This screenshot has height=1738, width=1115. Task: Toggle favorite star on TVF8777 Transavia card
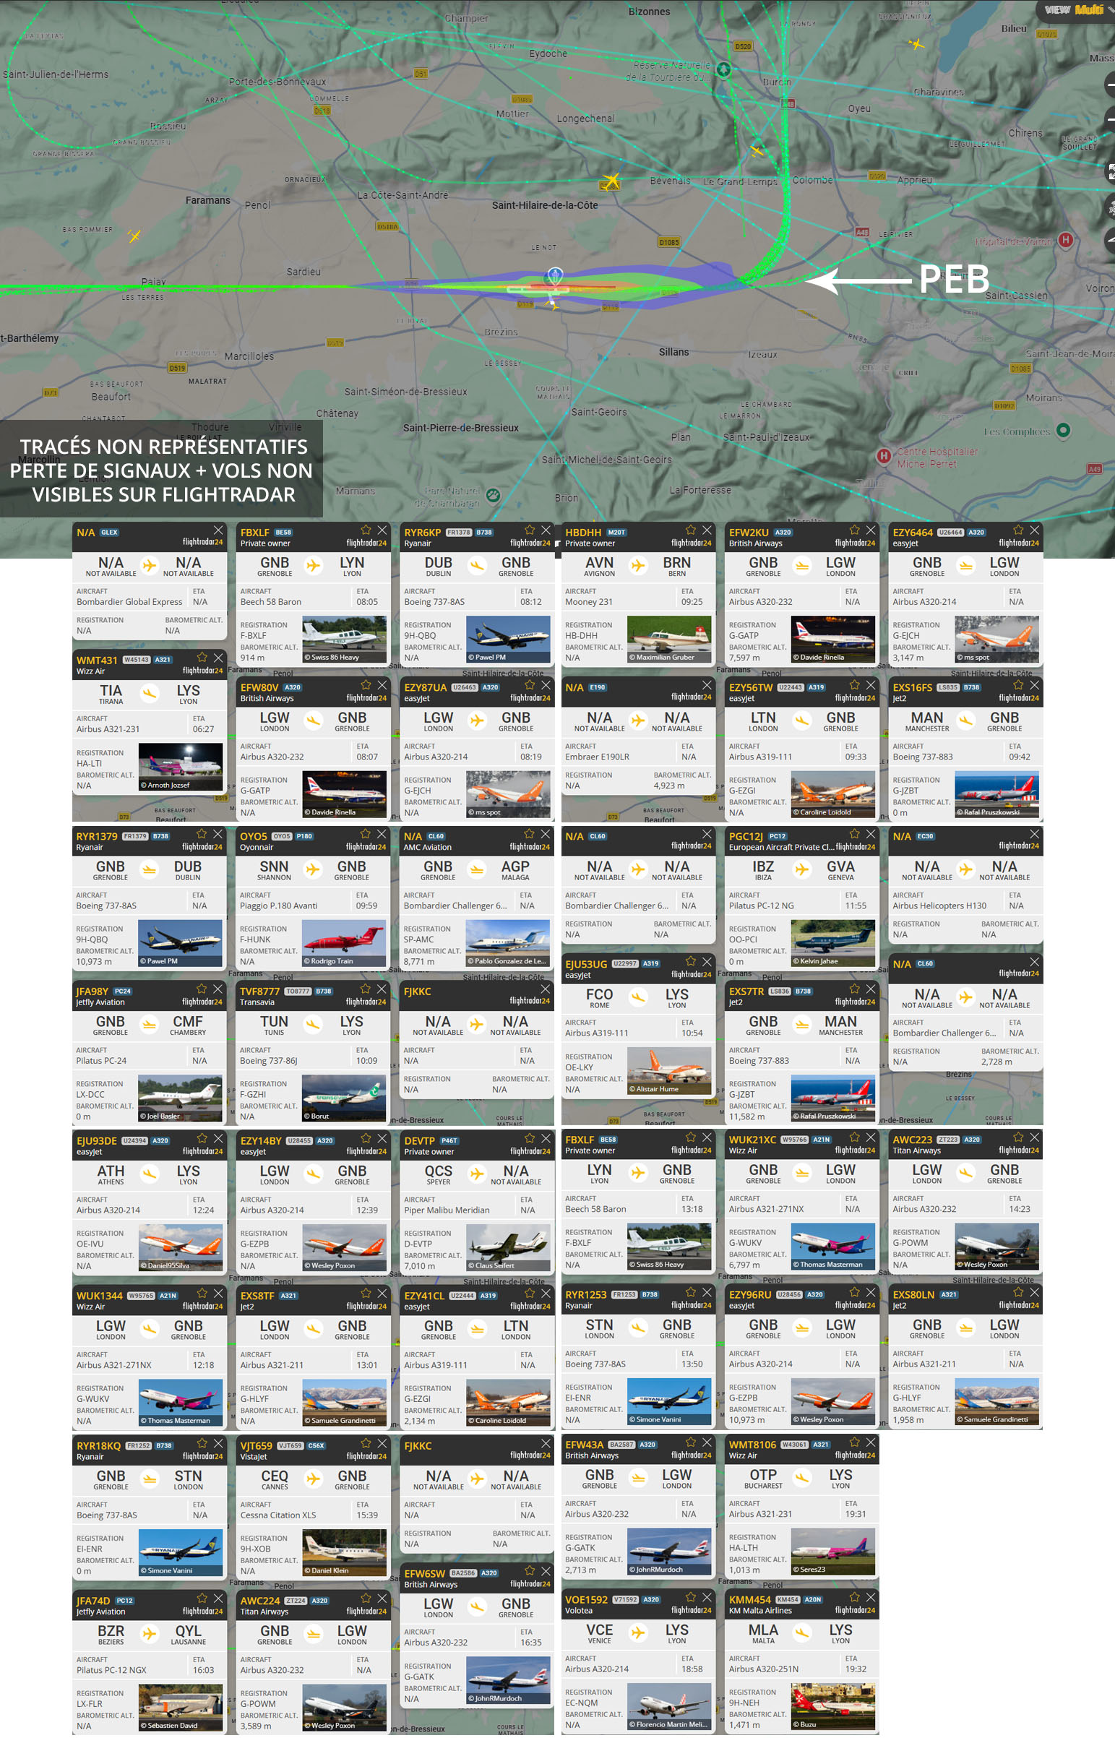[365, 989]
